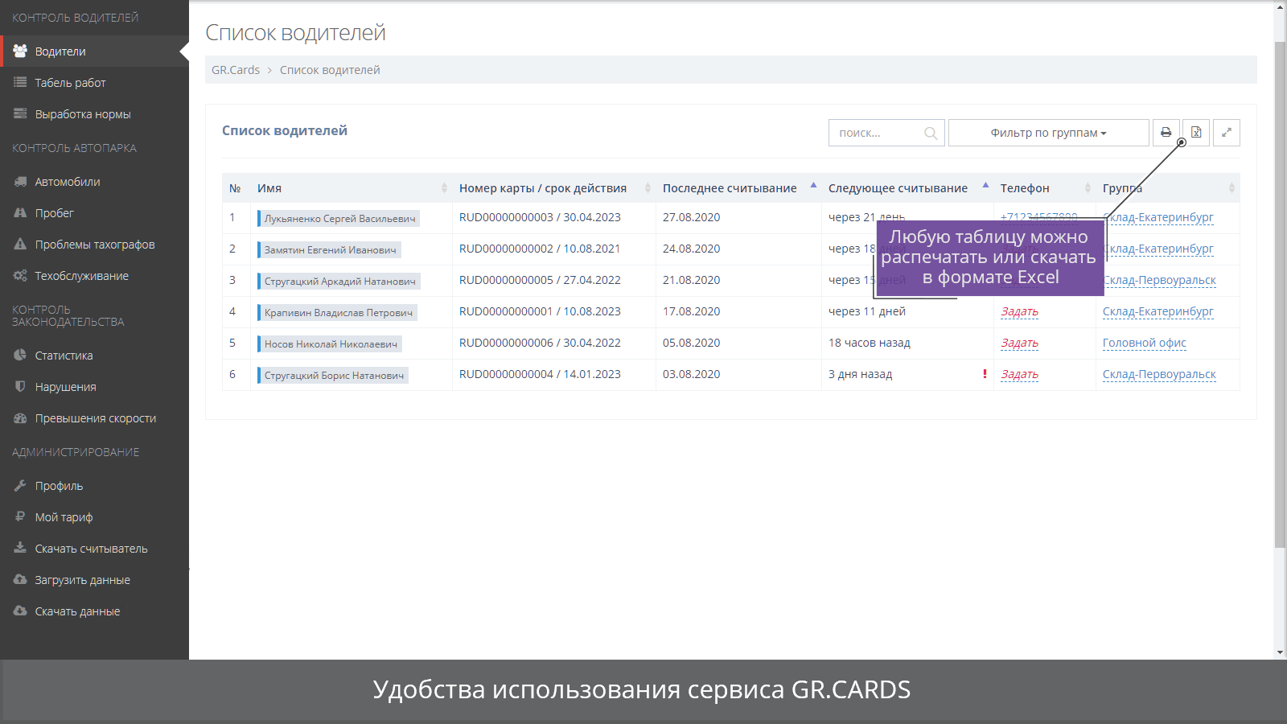Click the Статистика pie chart icon
Image resolution: width=1287 pixels, height=724 pixels.
pos(20,355)
